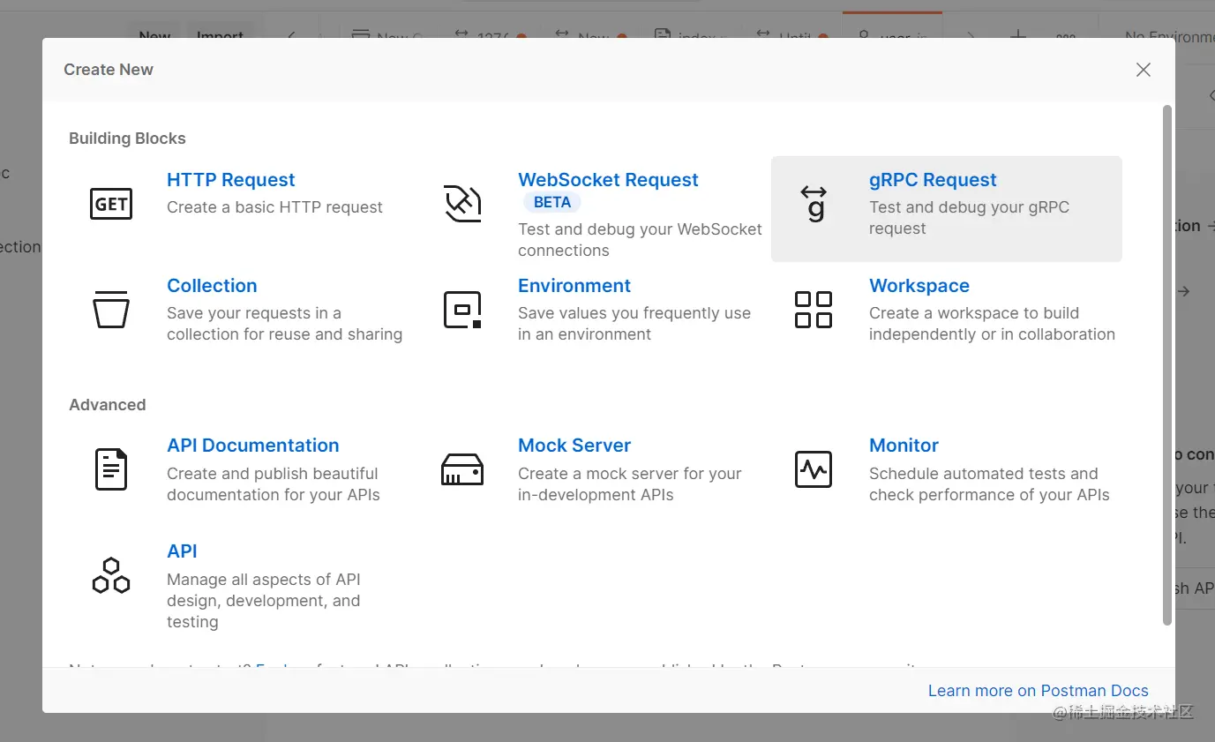Screen dimensions: 1215x742
Task: Click the plus new-tab icon in background tab bar
Action: (1017, 37)
